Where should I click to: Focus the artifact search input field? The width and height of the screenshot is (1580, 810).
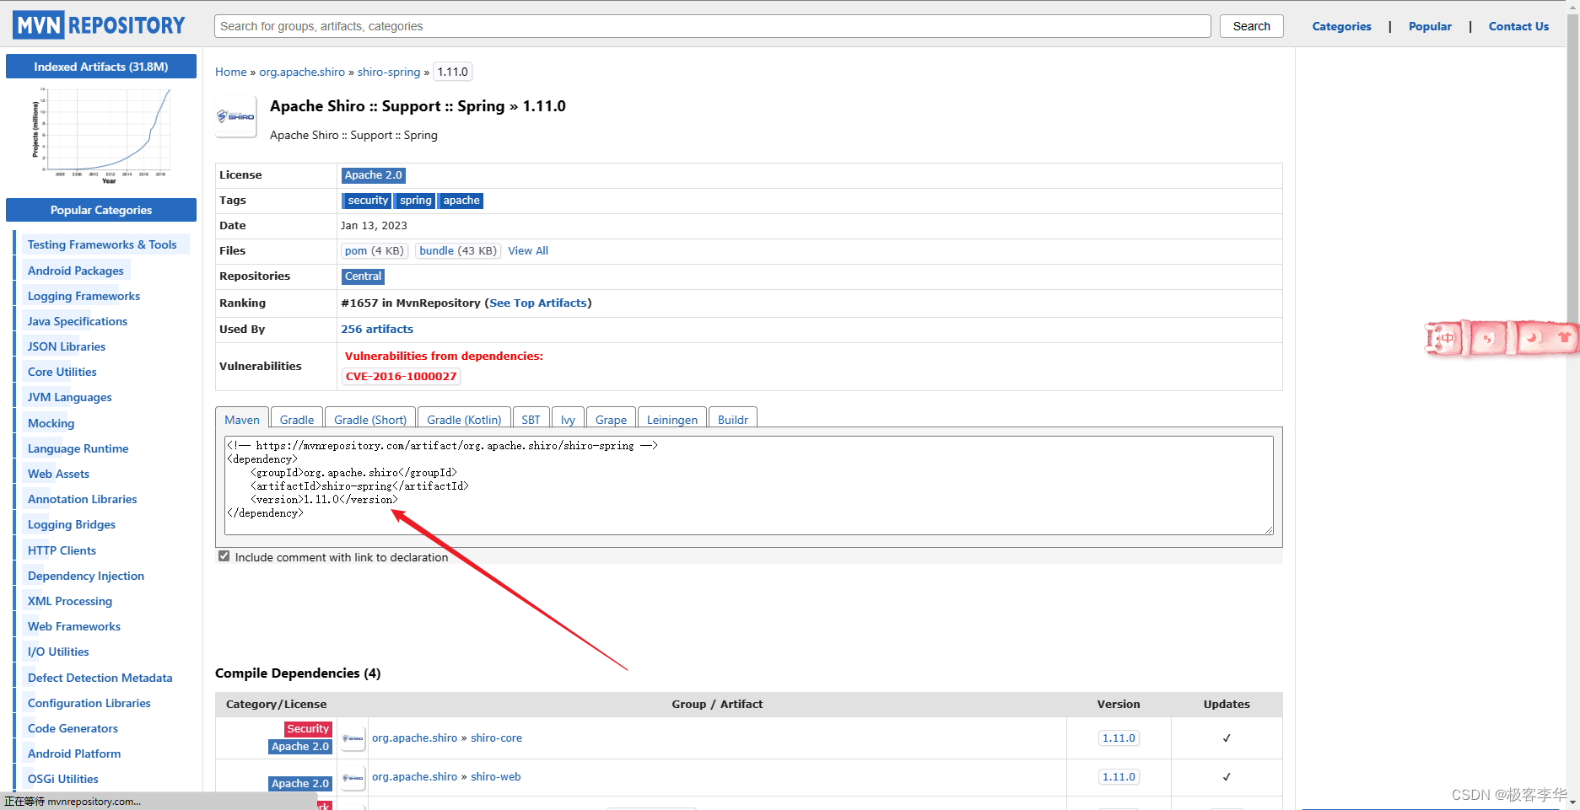click(713, 26)
